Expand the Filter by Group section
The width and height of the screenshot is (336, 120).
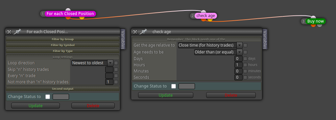click(x=62, y=39)
